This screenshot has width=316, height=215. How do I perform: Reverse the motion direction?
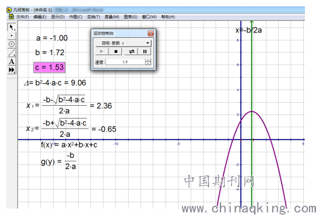(131, 52)
